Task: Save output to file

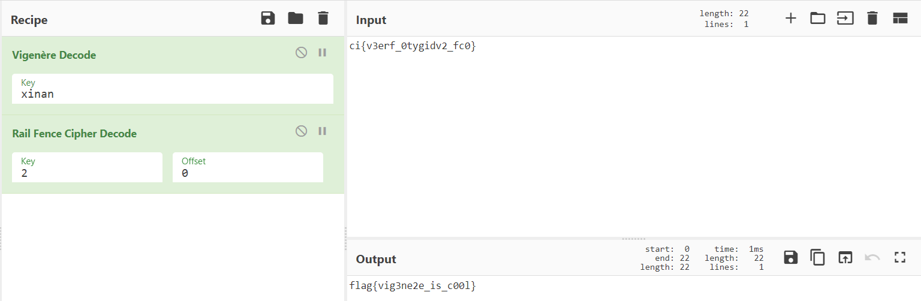Action: 791,258
